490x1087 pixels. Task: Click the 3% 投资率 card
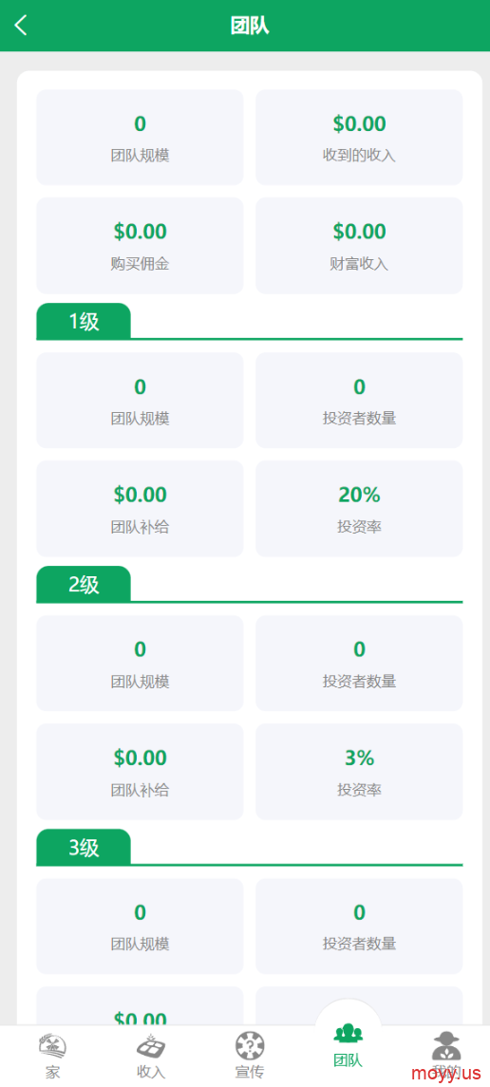point(359,772)
